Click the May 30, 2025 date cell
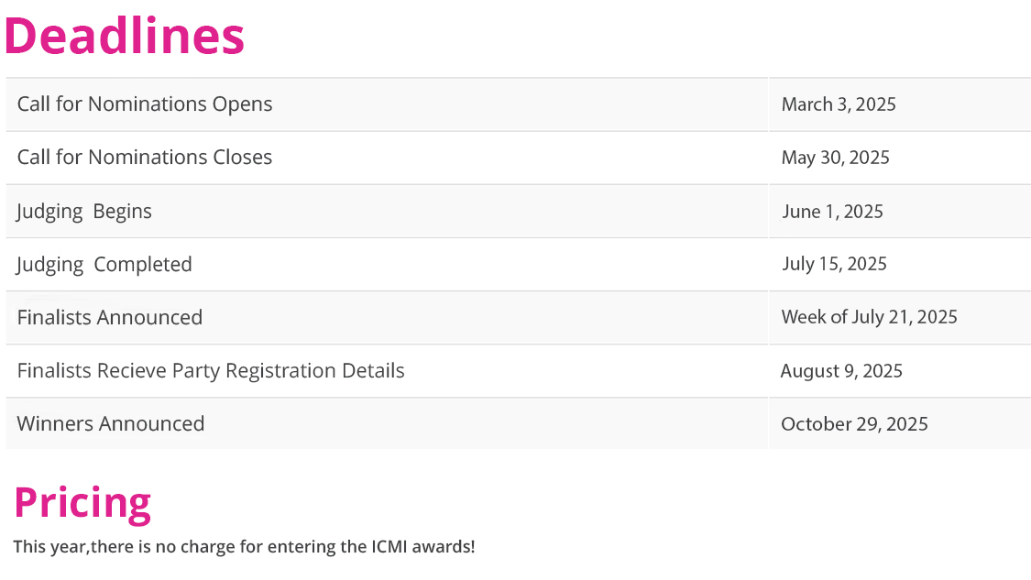1031x580 pixels. coord(835,158)
